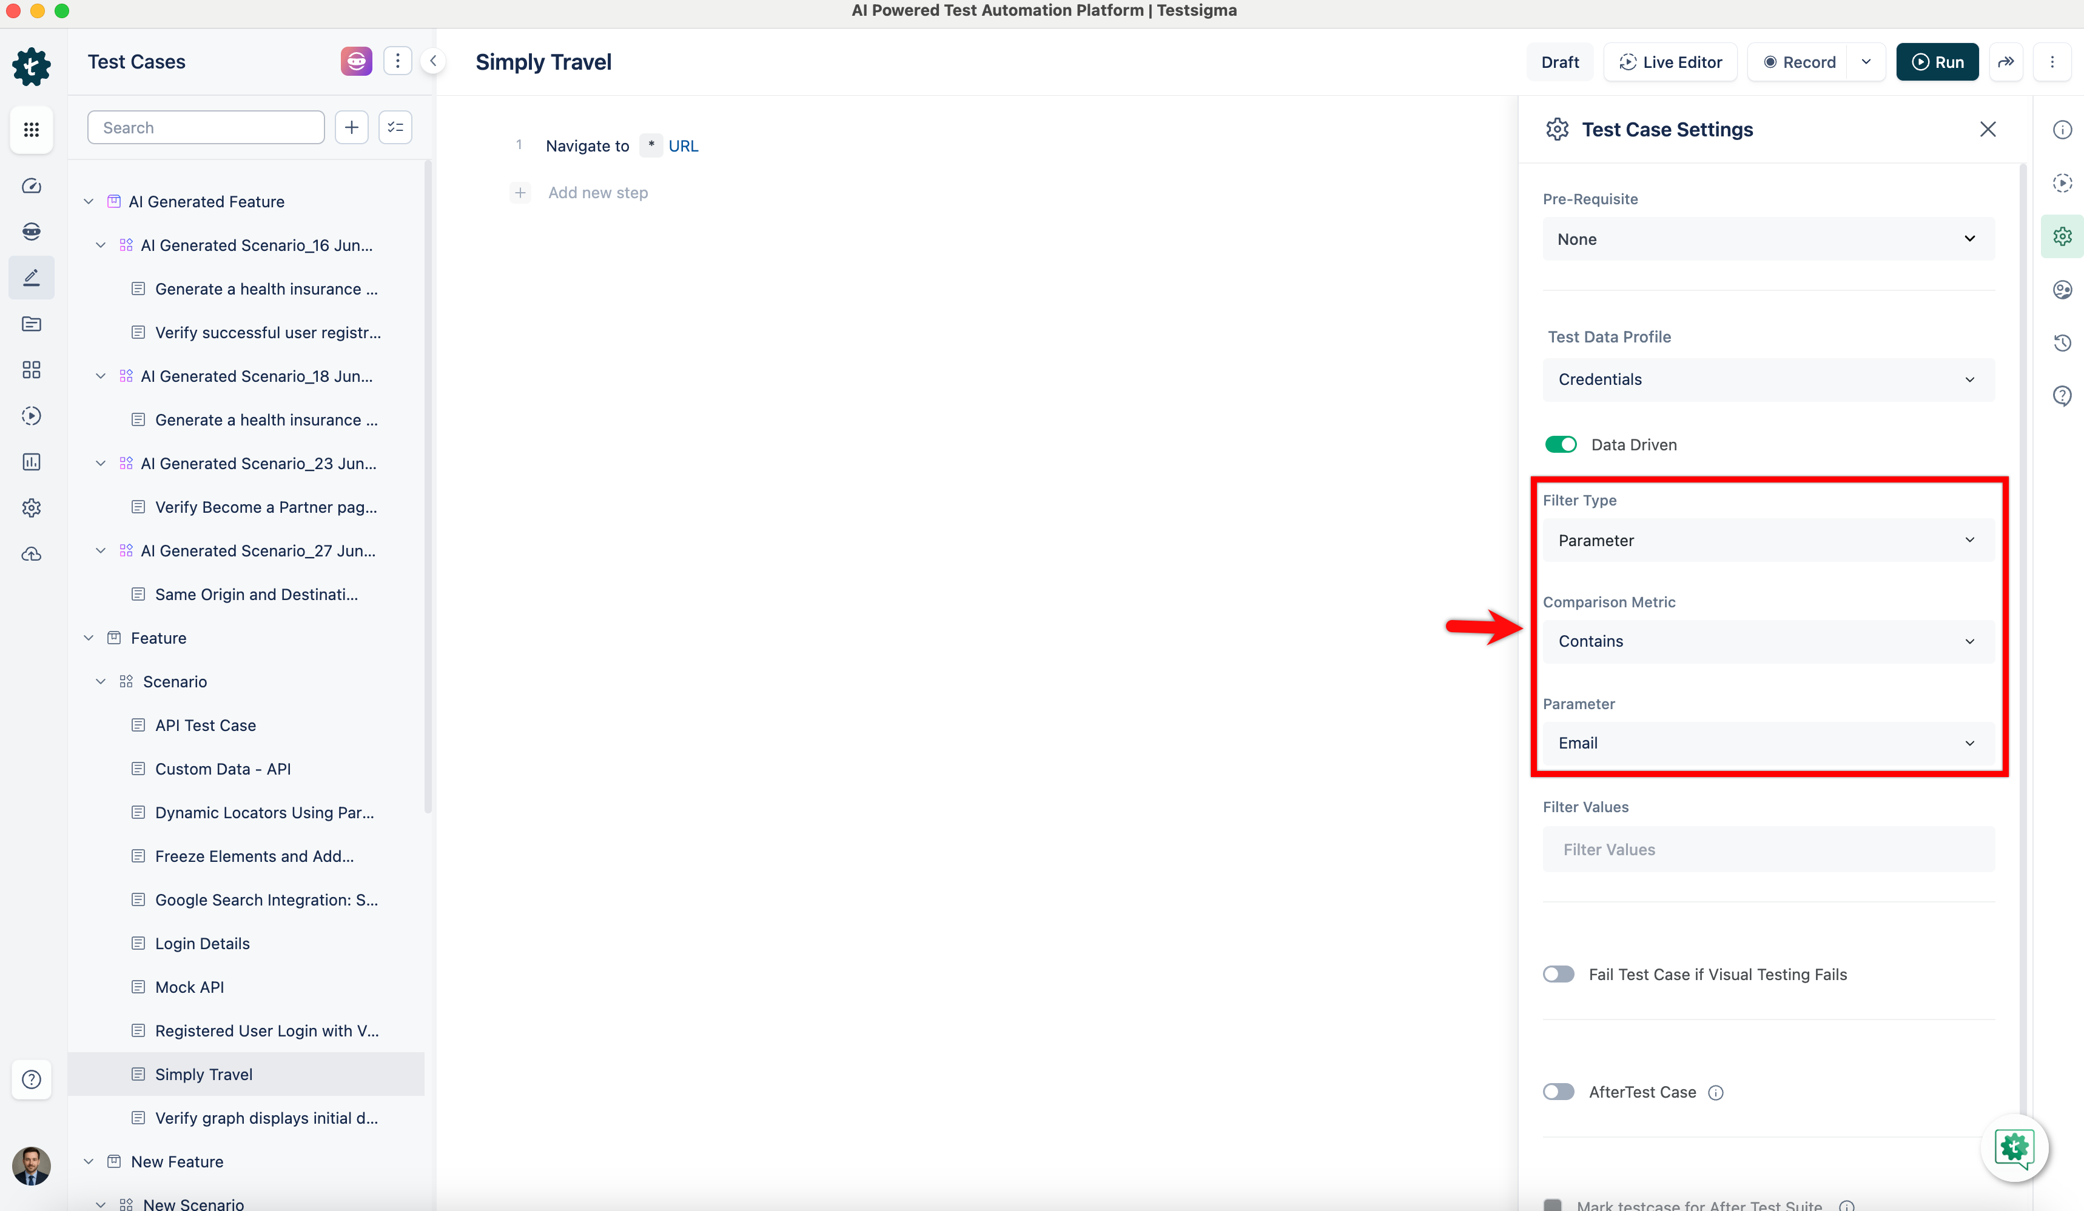Click the pink AI copilot icon
Viewport: 2084px width, 1211px height.
click(x=355, y=61)
